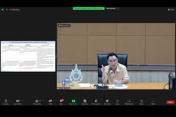Open the Chat panel
The width and height of the screenshot is (176, 117).
[x=61, y=101]
